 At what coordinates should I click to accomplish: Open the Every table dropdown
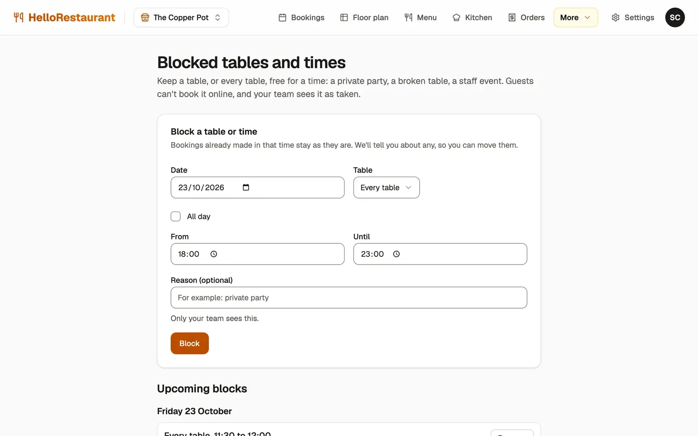point(387,187)
